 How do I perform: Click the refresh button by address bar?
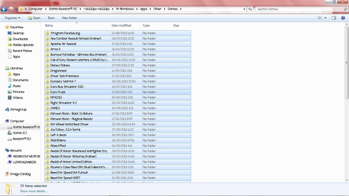point(250,9)
